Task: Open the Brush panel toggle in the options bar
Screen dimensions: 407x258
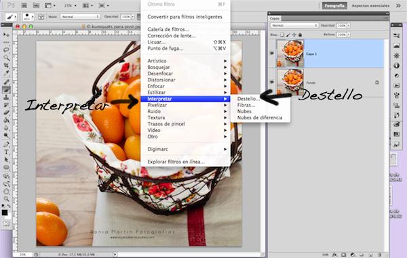Action: (x=41, y=17)
